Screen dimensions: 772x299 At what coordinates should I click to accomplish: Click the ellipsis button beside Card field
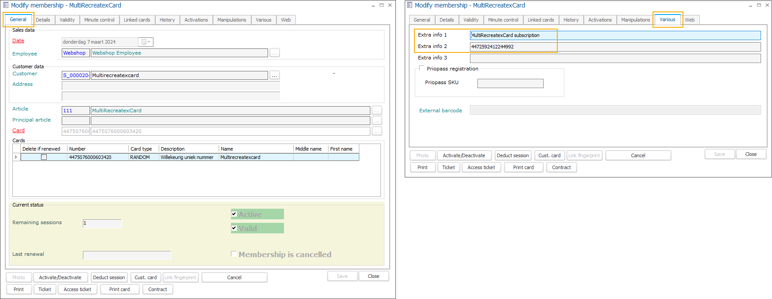tap(377, 131)
